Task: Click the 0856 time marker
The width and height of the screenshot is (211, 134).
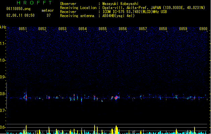Action: [123, 29]
